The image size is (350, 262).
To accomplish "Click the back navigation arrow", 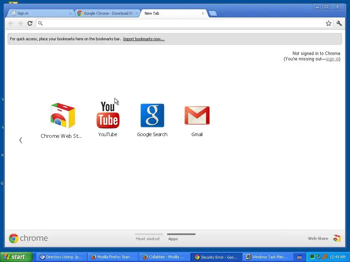I will pos(11,23).
